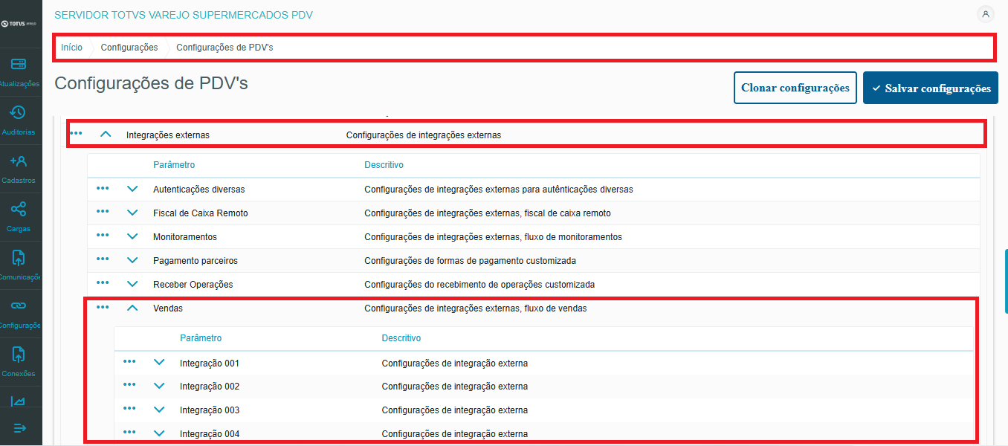
Task: Expand the Monitoramentos row
Action: coord(132,236)
